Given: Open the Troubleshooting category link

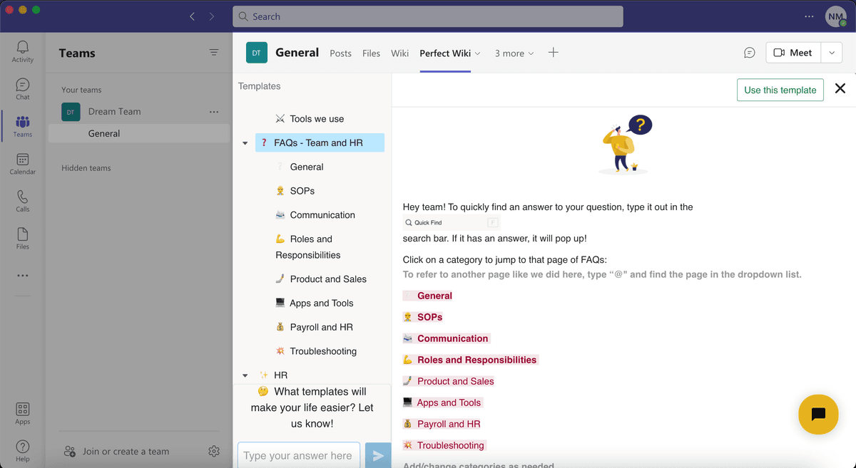Looking at the screenshot, I should pos(449,444).
